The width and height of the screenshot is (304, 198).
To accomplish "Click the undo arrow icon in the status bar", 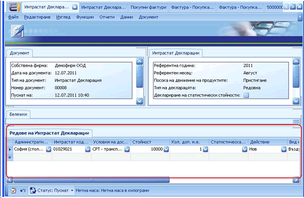I will (23, 191).
